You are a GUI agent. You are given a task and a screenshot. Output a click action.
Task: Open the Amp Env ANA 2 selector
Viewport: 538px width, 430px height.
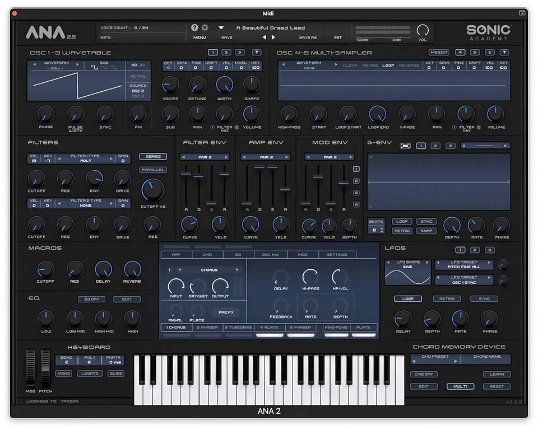click(x=266, y=157)
